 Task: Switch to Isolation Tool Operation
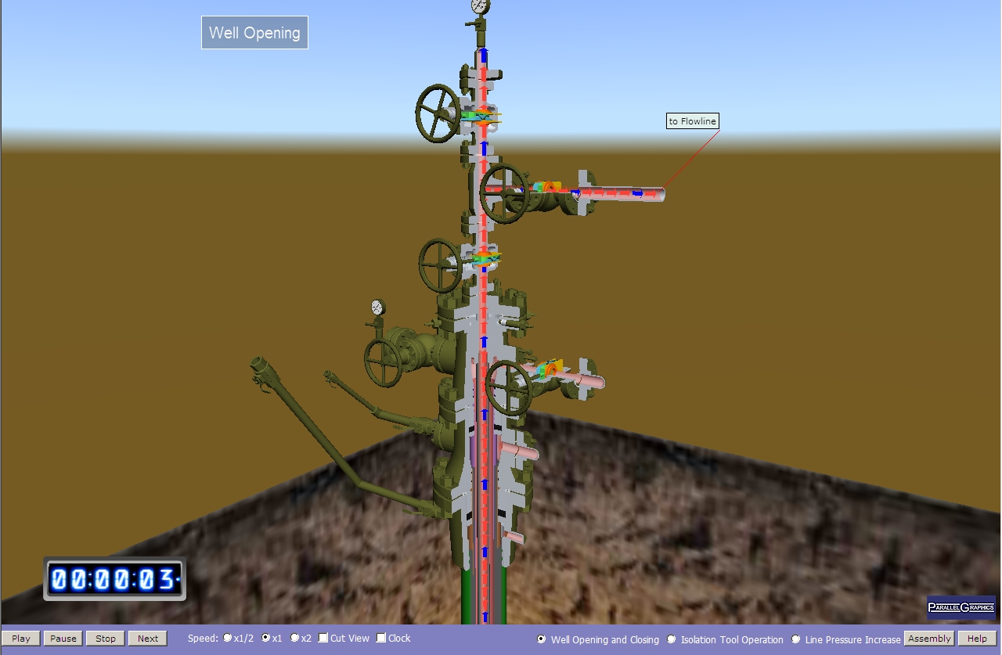[671, 639]
